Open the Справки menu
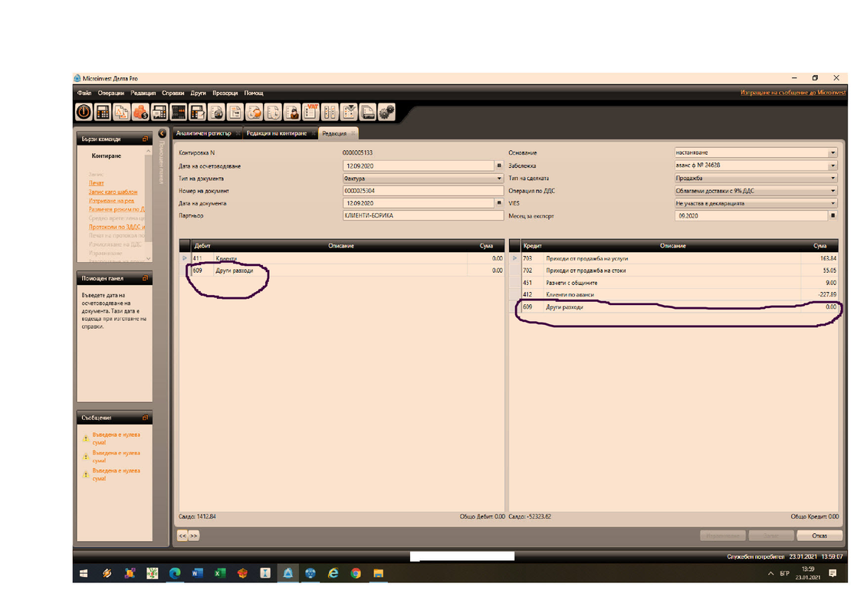This screenshot has height=613, width=867. pos(173,93)
